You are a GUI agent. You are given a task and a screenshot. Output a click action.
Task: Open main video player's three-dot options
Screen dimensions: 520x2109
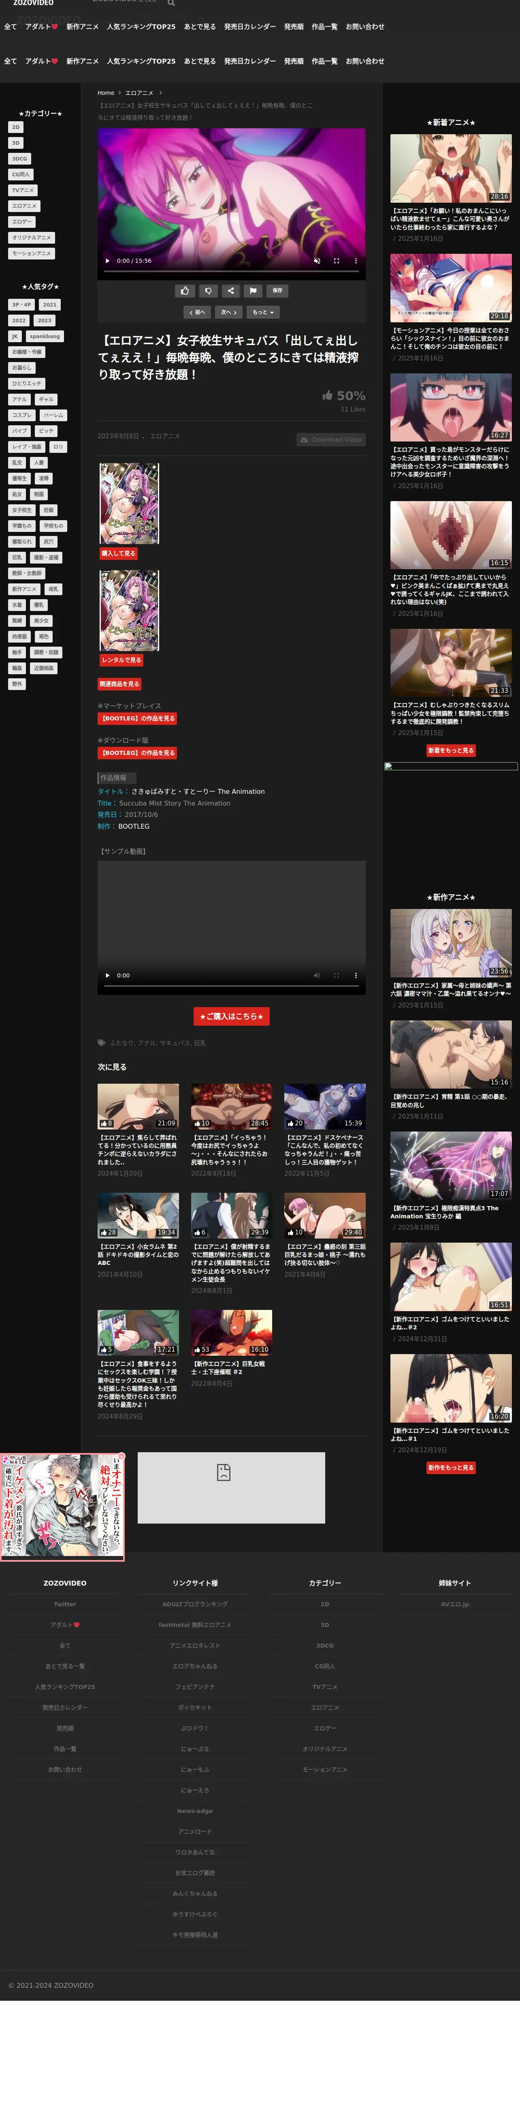[x=356, y=260]
